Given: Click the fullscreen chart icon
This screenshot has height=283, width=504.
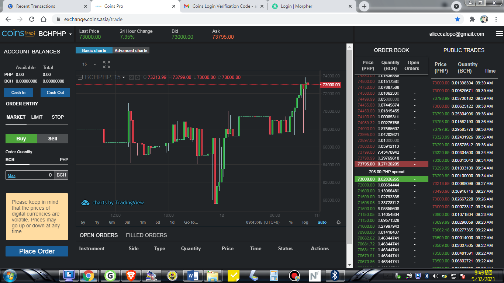Looking at the screenshot, I should pyautogui.click(x=107, y=64).
